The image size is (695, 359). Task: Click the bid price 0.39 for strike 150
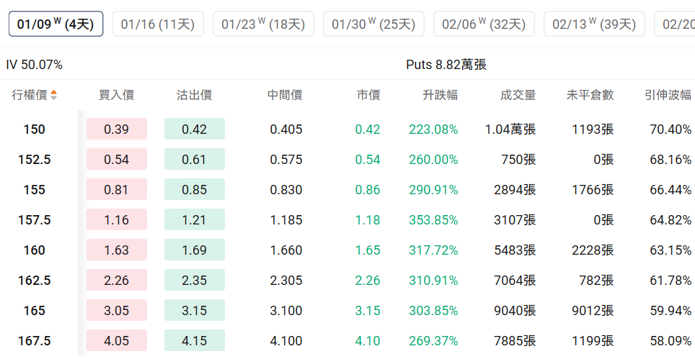tap(117, 129)
